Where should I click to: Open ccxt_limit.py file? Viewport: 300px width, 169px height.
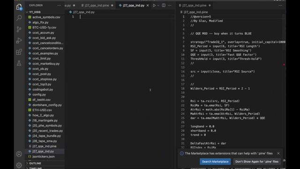click(42, 58)
